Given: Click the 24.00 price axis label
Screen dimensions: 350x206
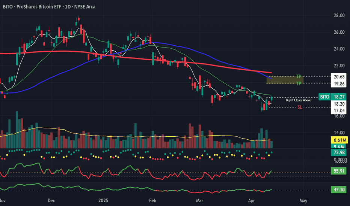Looking at the screenshot, I should (x=339, y=49).
